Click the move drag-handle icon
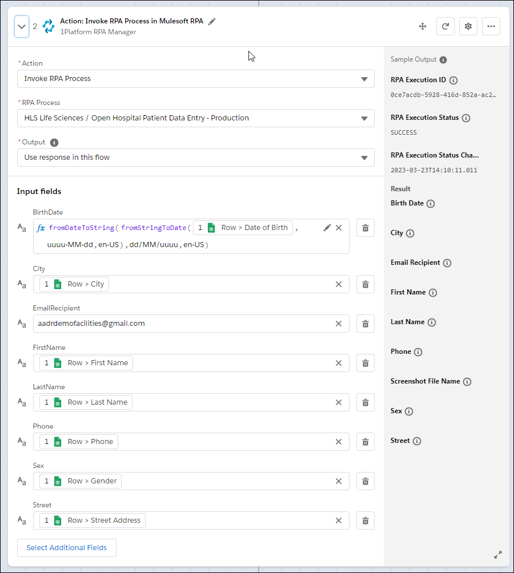This screenshot has height=573, width=514. (422, 26)
